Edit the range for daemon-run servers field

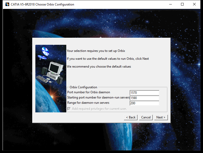(144, 103)
